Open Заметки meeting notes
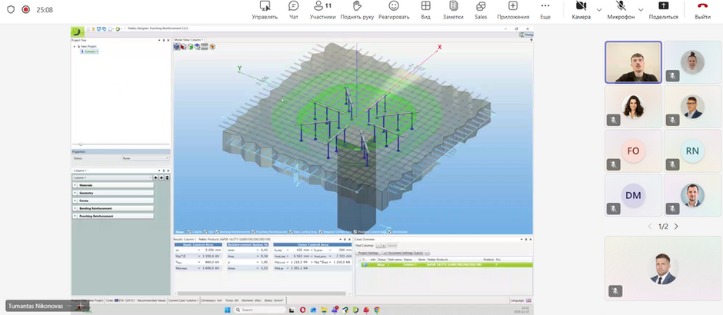 point(453,10)
